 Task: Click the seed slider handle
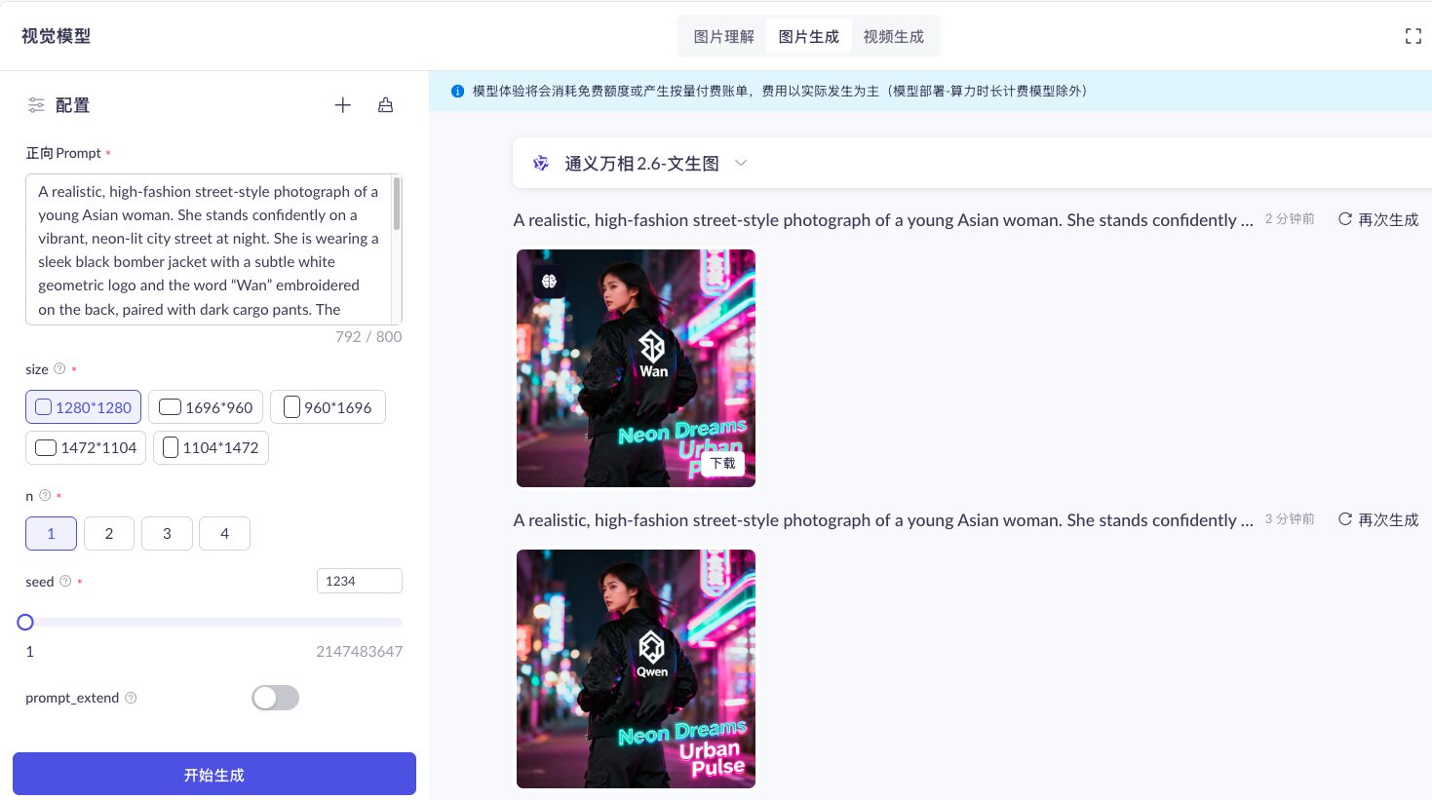click(x=25, y=622)
